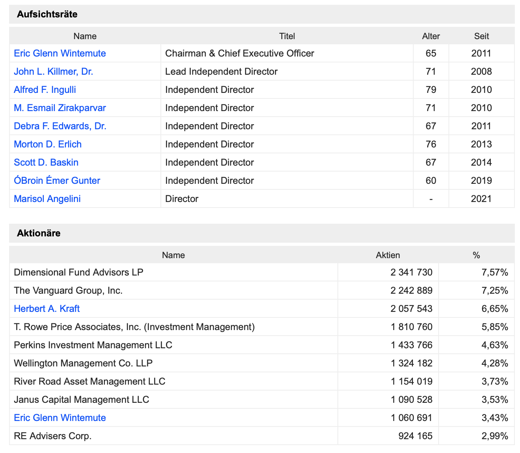Screen dimensions: 520x453
Task: Click year 2019 in Gunter row
Action: coord(481,181)
